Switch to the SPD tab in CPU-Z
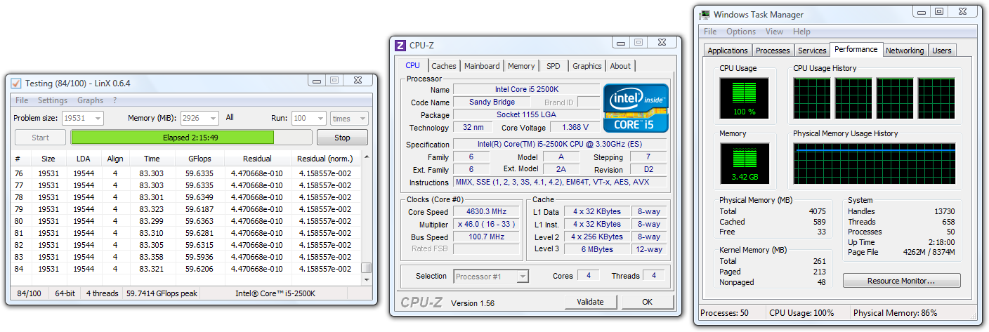The width and height of the screenshot is (989, 332). coord(554,66)
